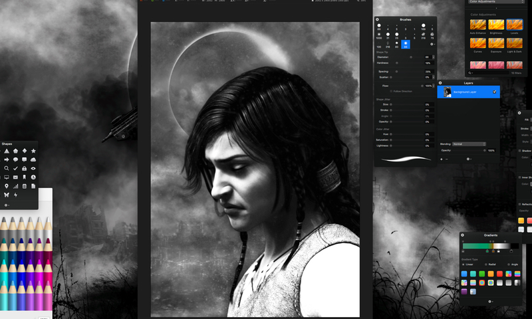Toggle Background Layer visibility checkbox
Screen dimensions: 532x319
click(495, 92)
